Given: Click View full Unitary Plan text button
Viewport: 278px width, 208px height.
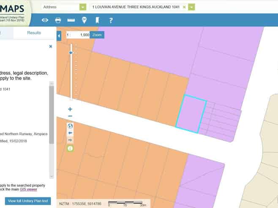Looking at the screenshot, I should 27,201.
